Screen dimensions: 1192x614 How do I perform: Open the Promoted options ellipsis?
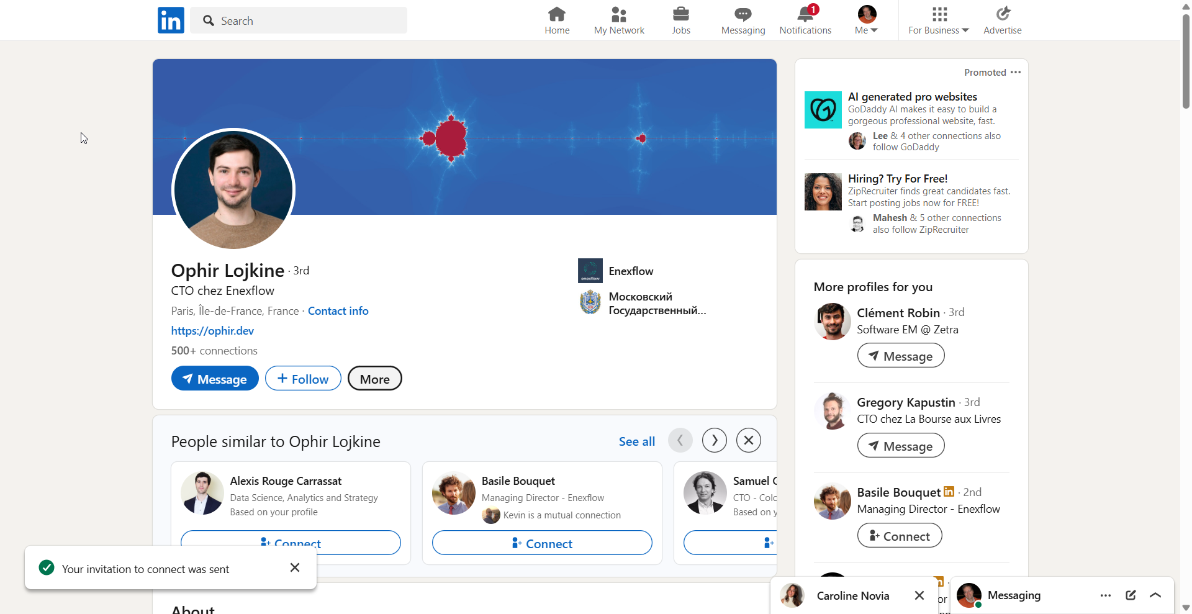coord(1016,72)
